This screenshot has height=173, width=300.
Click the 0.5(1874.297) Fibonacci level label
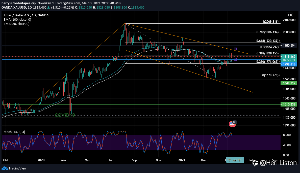click(x=269, y=47)
